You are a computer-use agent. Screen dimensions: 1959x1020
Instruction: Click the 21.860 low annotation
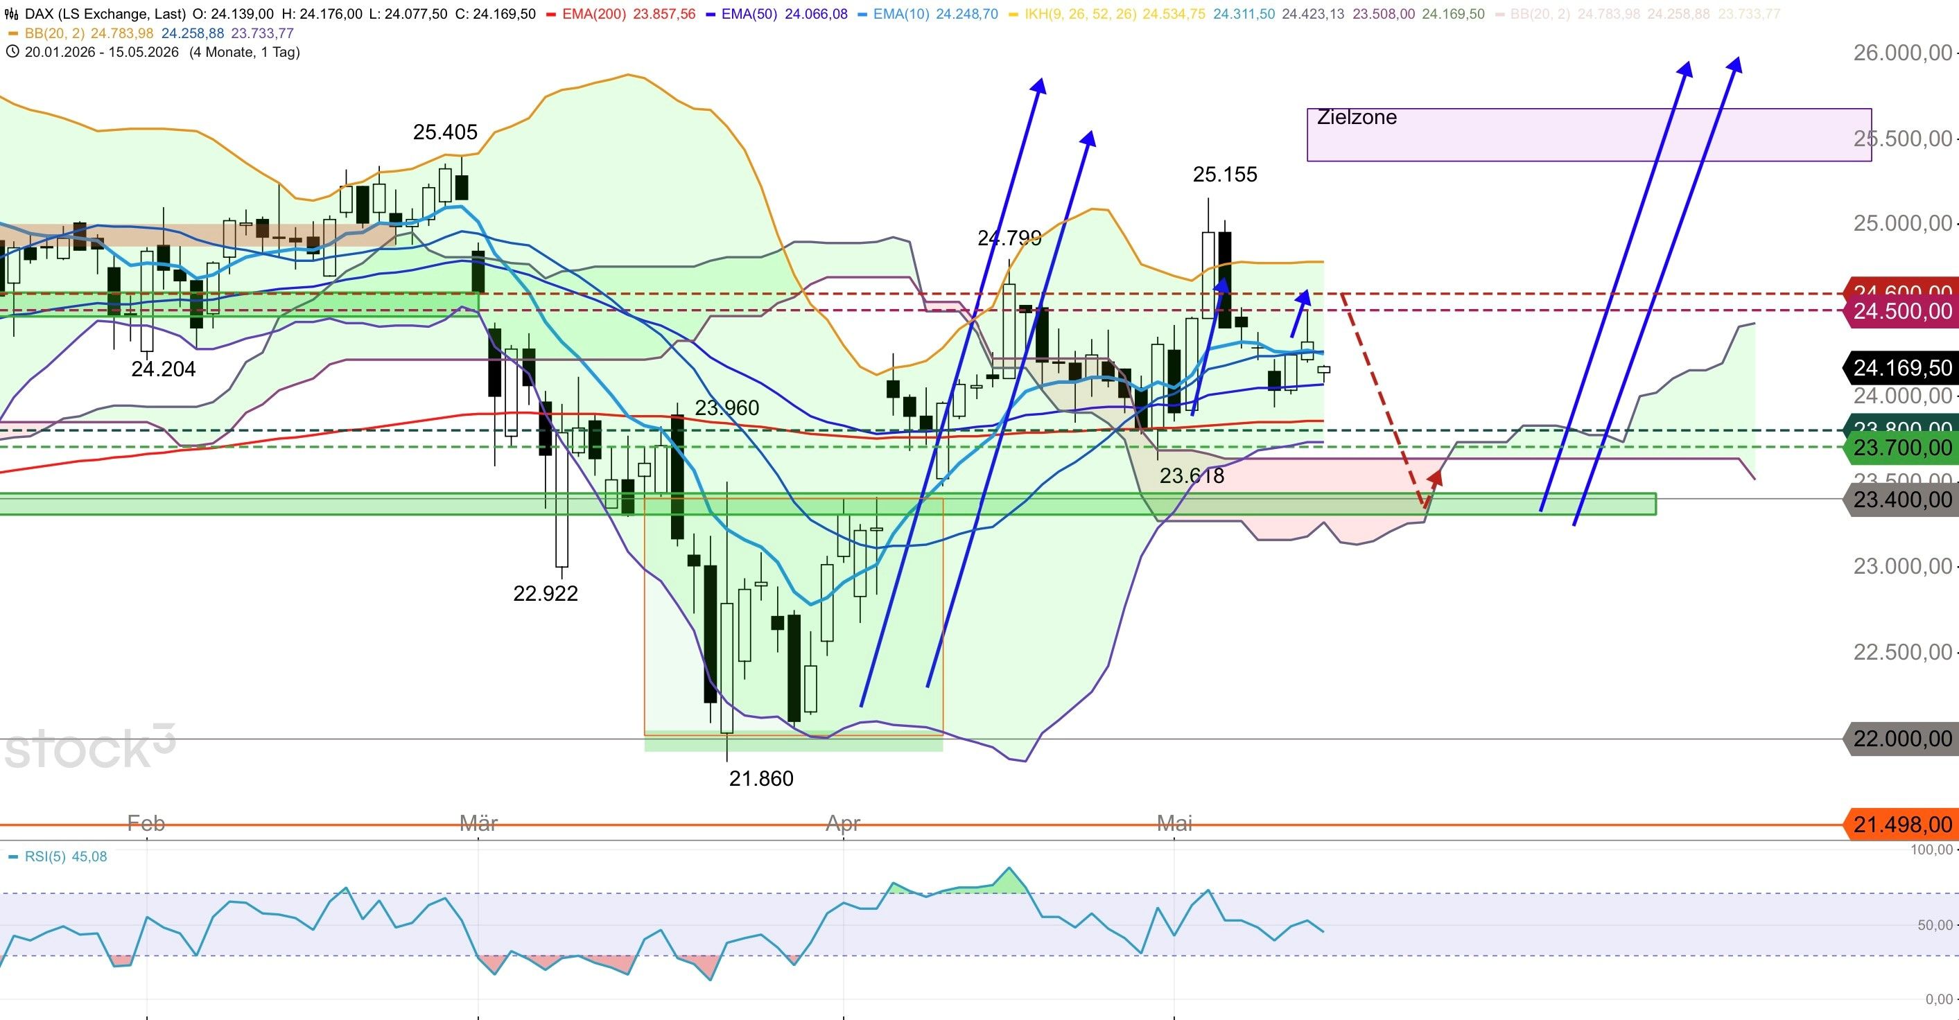tap(761, 778)
